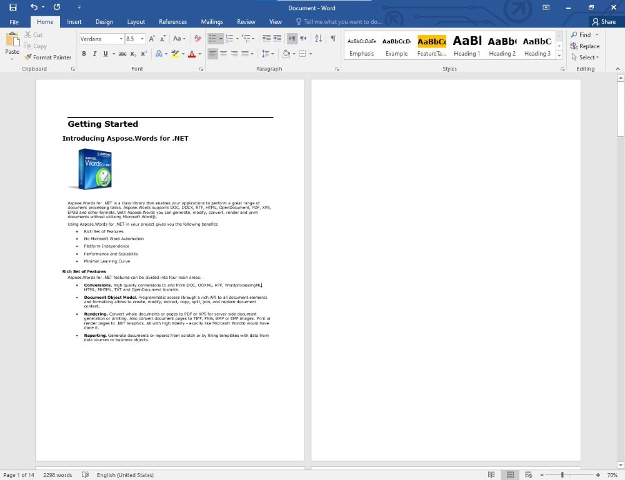Click the Clear All Formatting icon
This screenshot has width=625, height=480.
[197, 39]
